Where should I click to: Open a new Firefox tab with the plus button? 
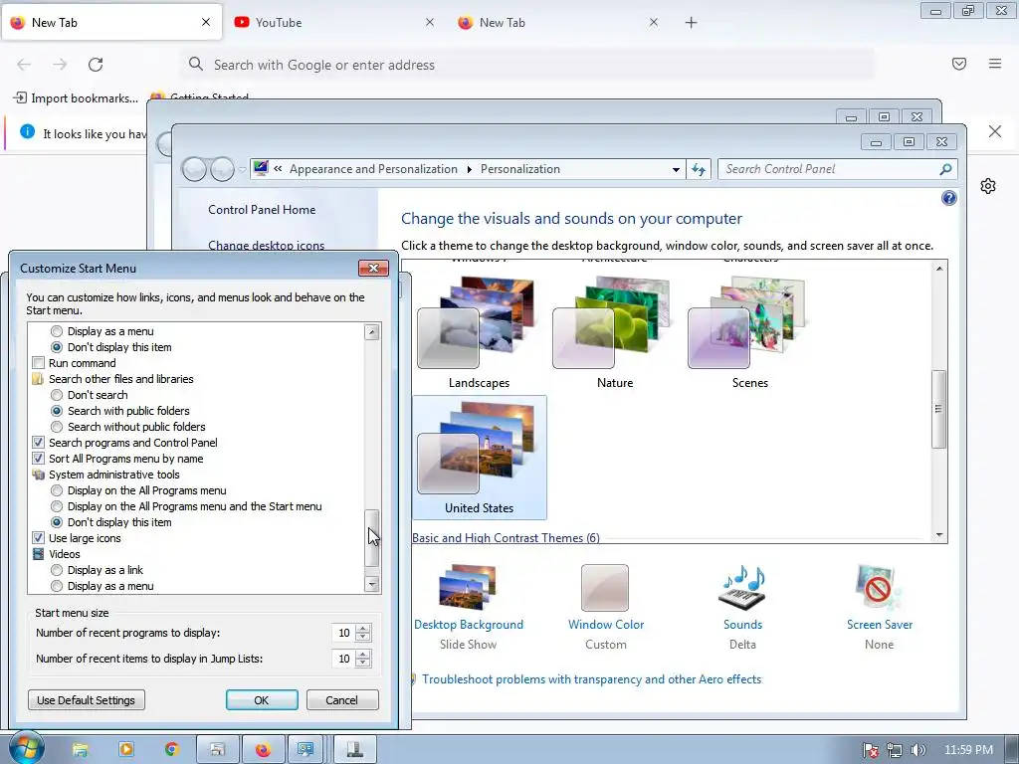691,23
